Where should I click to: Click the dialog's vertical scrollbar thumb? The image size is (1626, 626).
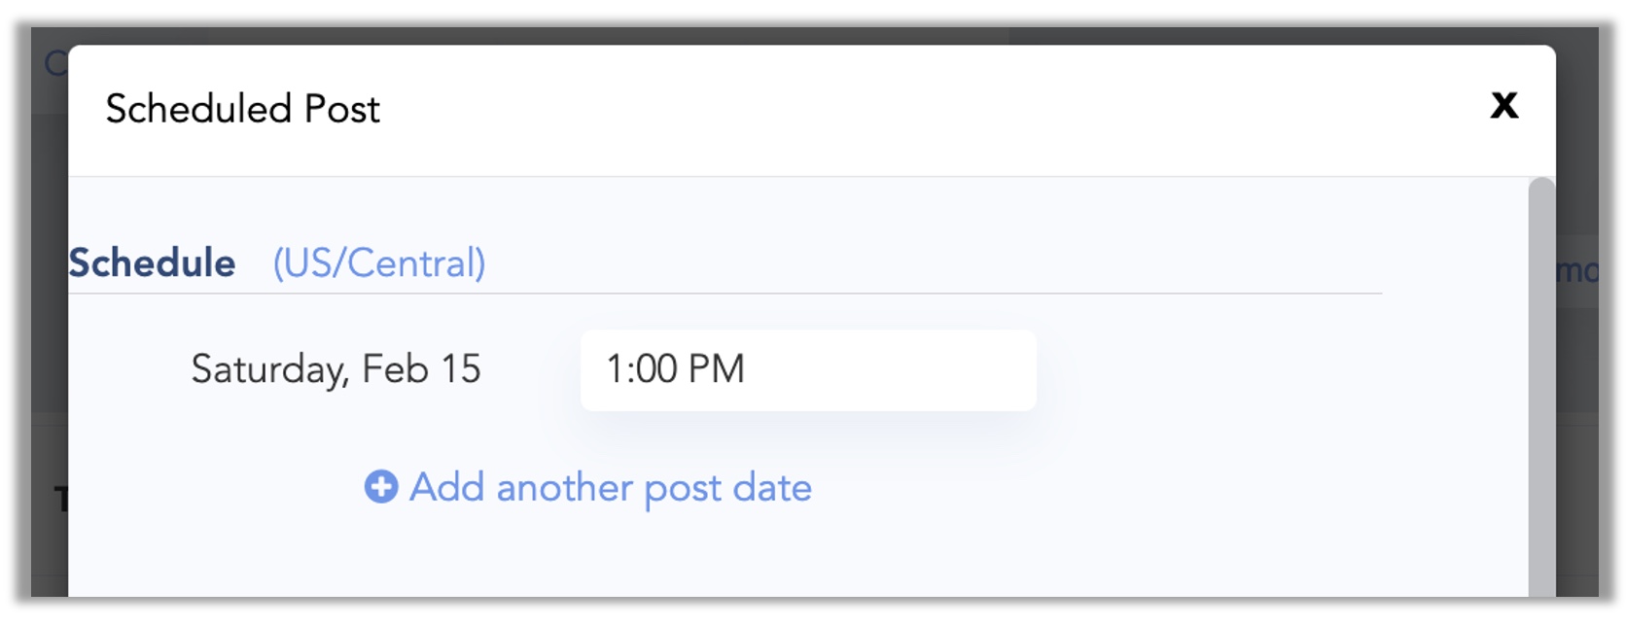[1541, 387]
